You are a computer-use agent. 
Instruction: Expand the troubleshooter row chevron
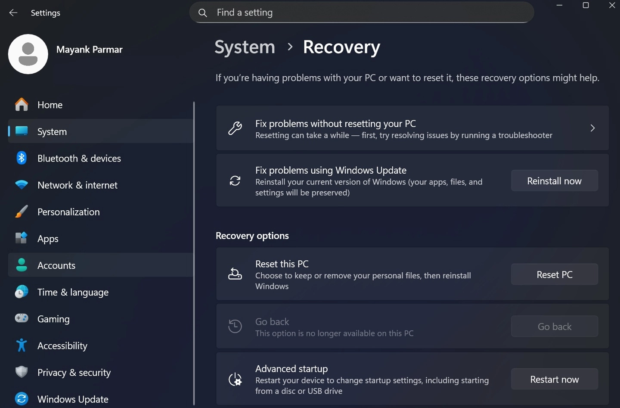coord(592,128)
